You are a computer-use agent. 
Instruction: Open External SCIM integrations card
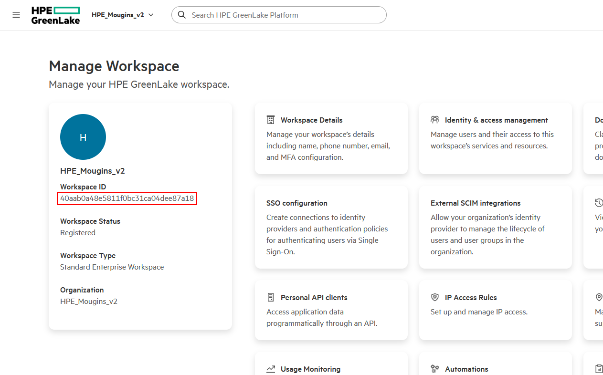[495, 227]
